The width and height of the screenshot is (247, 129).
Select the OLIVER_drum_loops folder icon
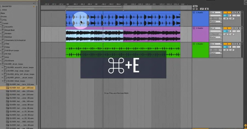click(3, 64)
